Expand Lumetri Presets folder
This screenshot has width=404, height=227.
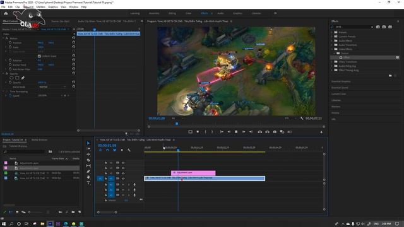click(332, 37)
